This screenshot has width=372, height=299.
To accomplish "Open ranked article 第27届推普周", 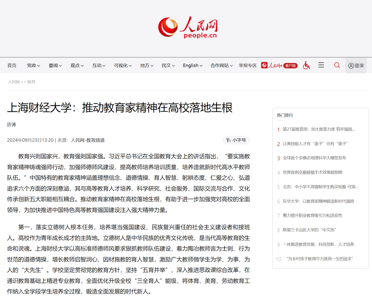I will (x=319, y=129).
